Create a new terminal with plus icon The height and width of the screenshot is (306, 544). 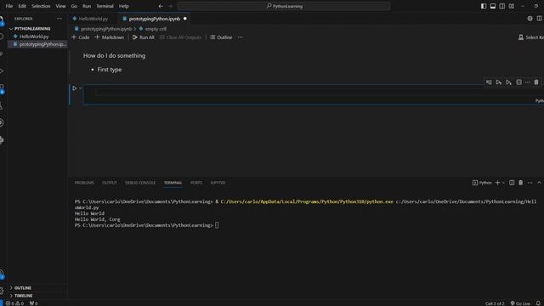tap(497, 183)
